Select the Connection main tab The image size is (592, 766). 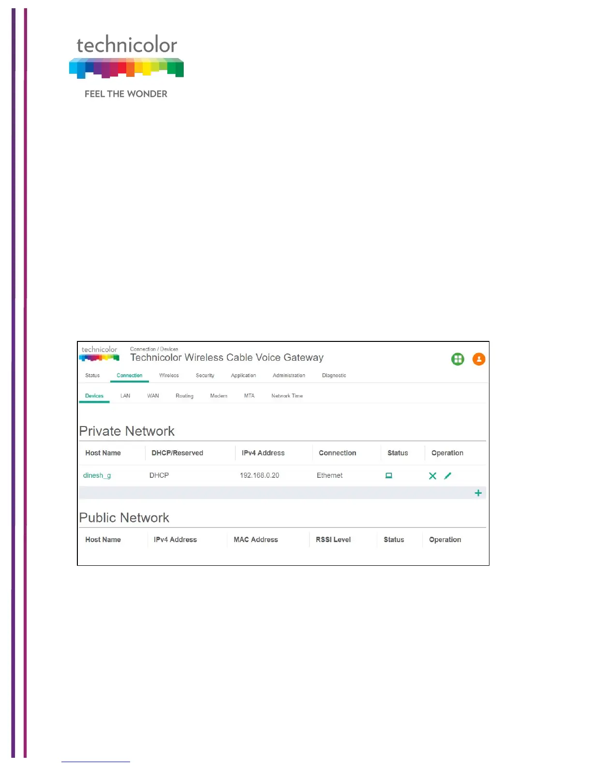pyautogui.click(x=130, y=375)
